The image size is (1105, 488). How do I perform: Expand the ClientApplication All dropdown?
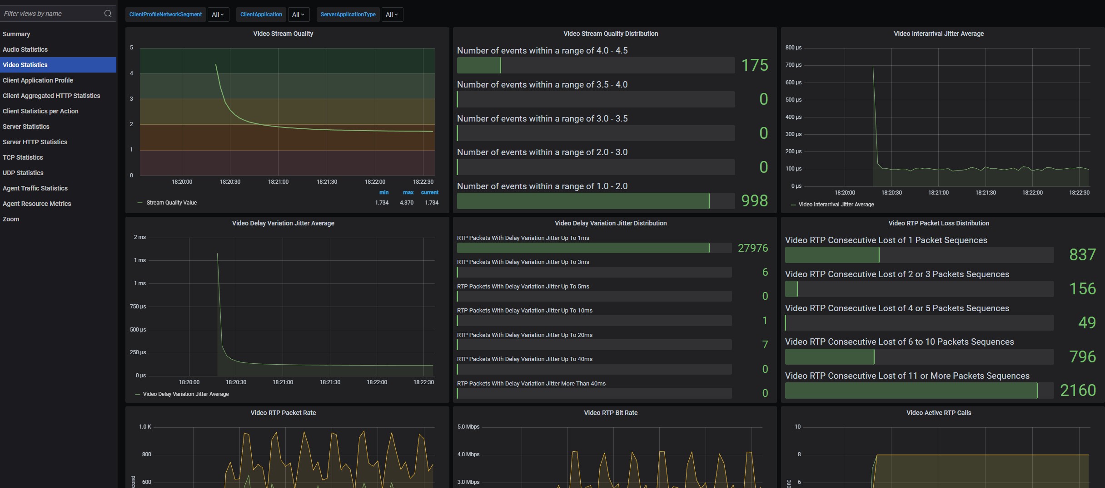(298, 15)
